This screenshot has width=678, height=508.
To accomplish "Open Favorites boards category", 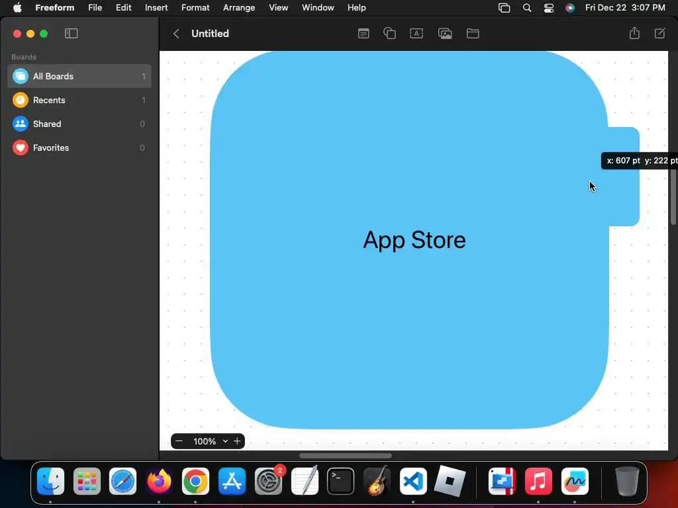I will [79, 148].
